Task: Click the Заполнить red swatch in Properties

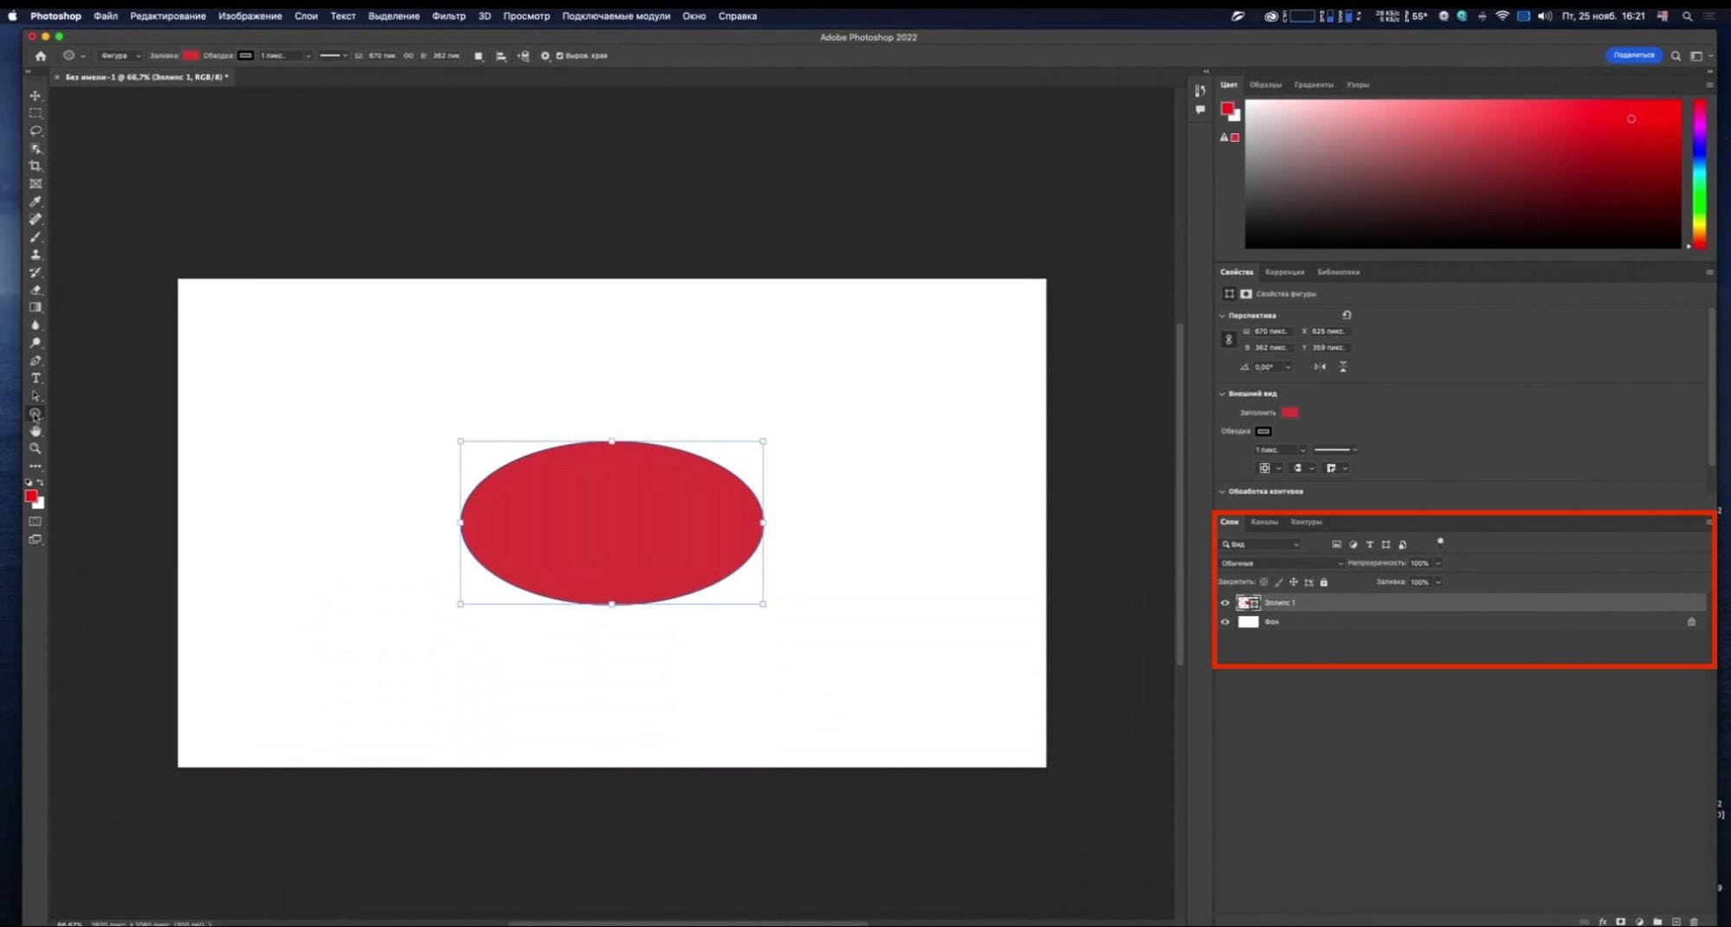Action: pyautogui.click(x=1290, y=413)
